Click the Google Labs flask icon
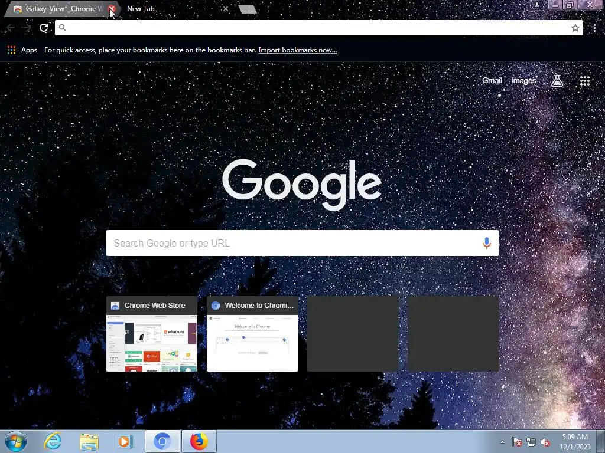Screen dimensions: 605x453 coord(557,80)
